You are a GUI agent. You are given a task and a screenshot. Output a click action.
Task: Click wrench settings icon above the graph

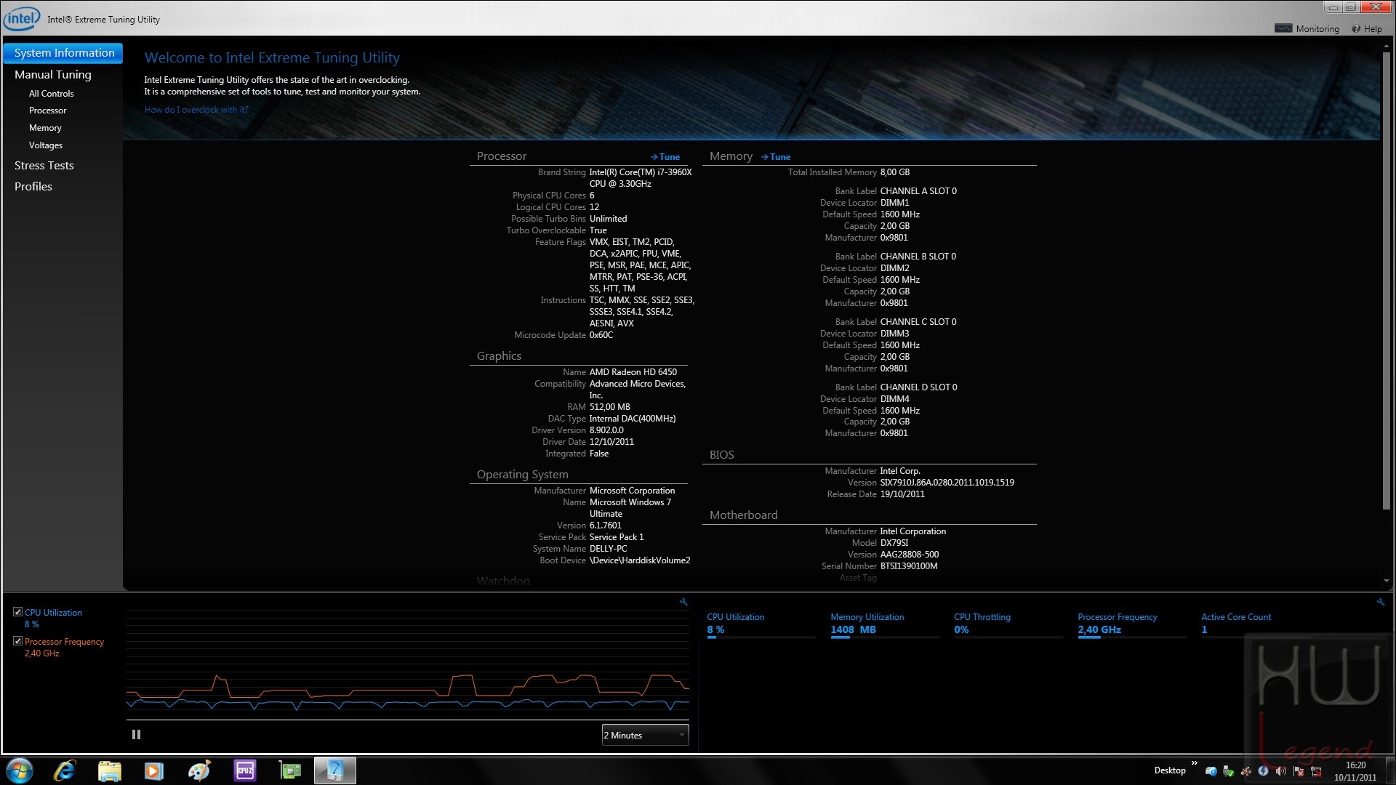click(683, 602)
